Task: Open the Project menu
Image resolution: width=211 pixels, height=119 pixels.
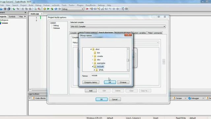Action: click(23, 5)
